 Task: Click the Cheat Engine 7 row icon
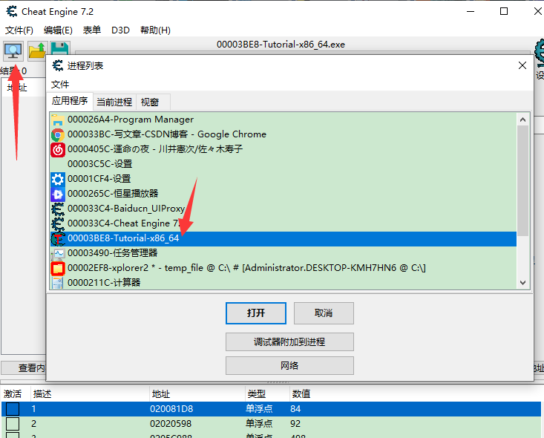[x=58, y=224]
